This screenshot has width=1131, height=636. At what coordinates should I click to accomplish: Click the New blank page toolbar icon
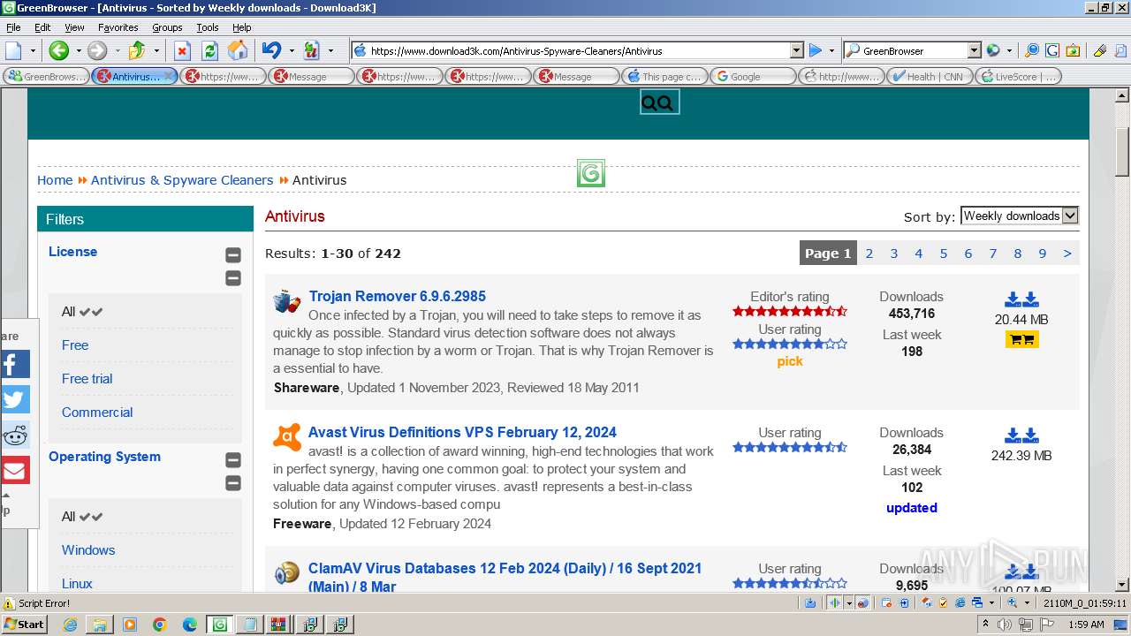[14, 50]
